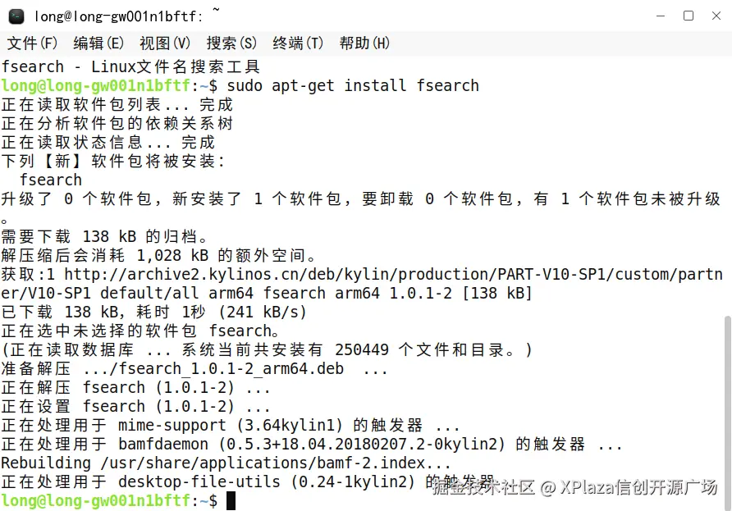Open the 搜索(S) menu
Screen dimensions: 732x511
[x=231, y=43]
